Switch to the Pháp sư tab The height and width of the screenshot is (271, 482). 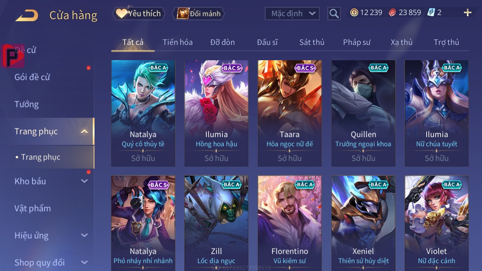[357, 42]
